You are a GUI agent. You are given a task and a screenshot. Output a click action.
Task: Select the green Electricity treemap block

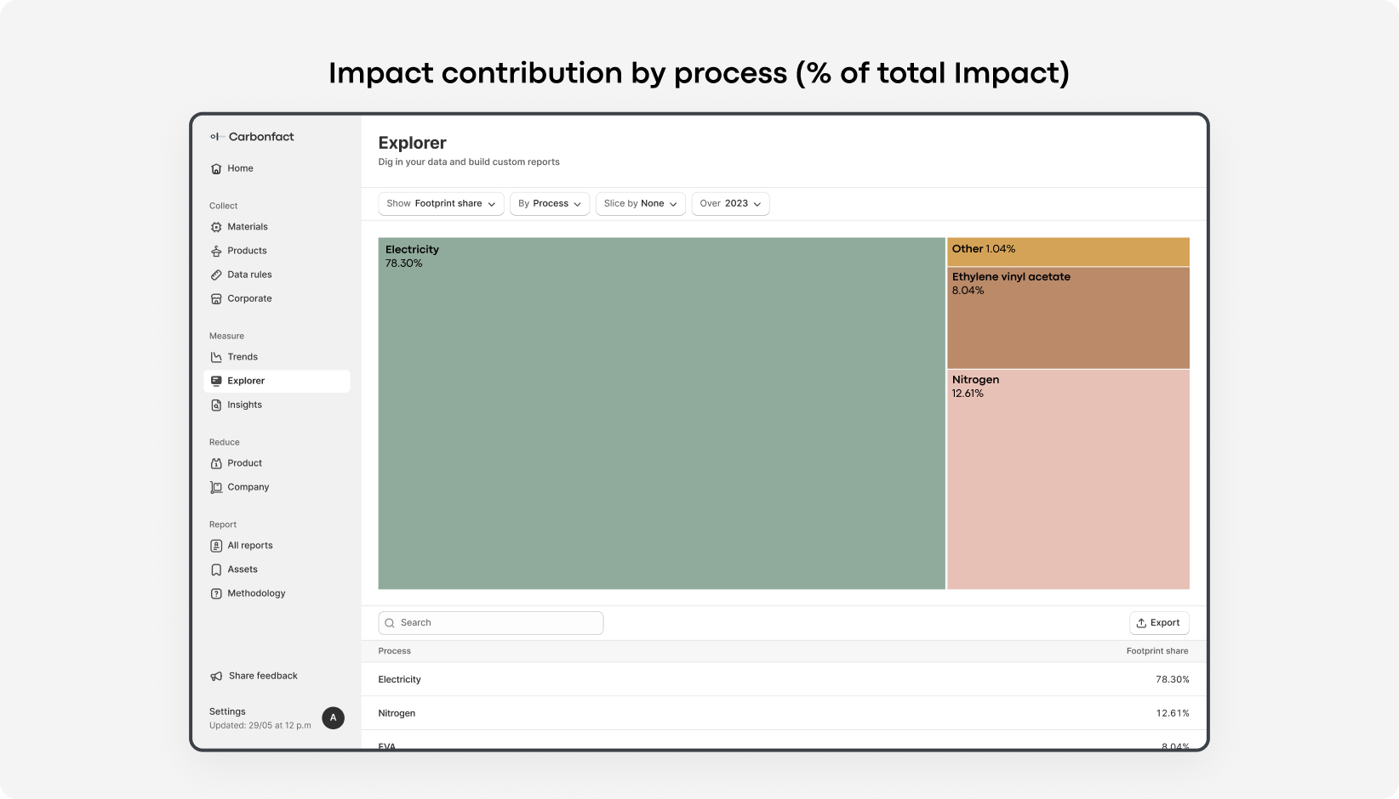(x=662, y=413)
